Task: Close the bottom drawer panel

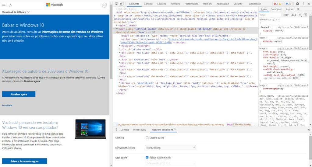Action: (x=309, y=130)
